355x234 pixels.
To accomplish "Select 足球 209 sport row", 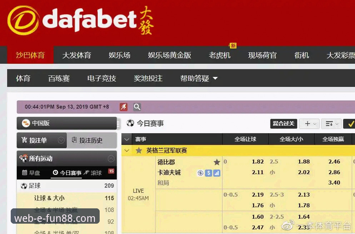I will 67,186.
